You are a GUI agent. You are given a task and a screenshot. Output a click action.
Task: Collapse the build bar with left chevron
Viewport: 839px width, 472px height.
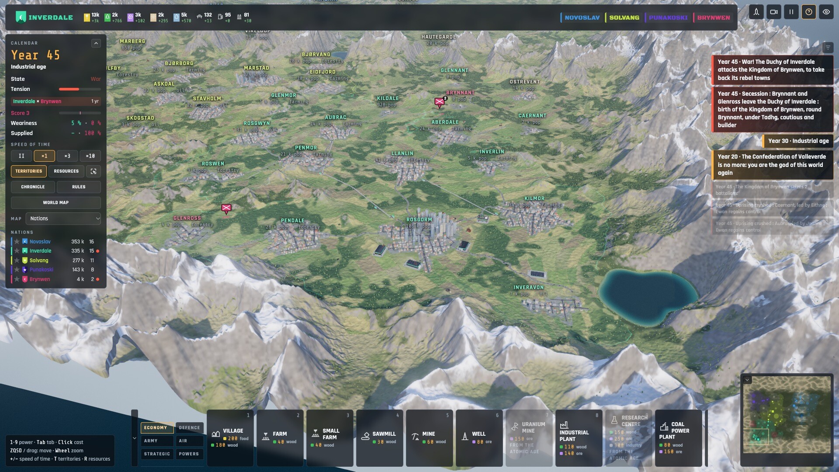click(135, 438)
